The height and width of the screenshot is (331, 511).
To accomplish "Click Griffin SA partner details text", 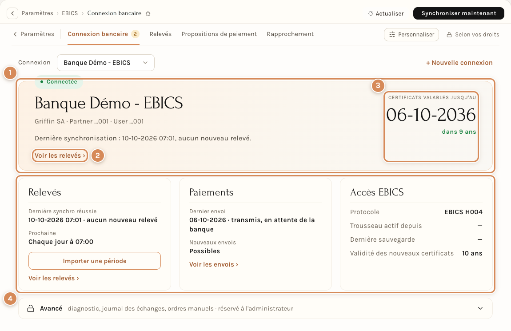I will coord(89,121).
